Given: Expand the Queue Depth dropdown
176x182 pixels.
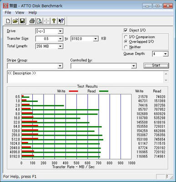Looking at the screenshot, I should tap(166, 54).
